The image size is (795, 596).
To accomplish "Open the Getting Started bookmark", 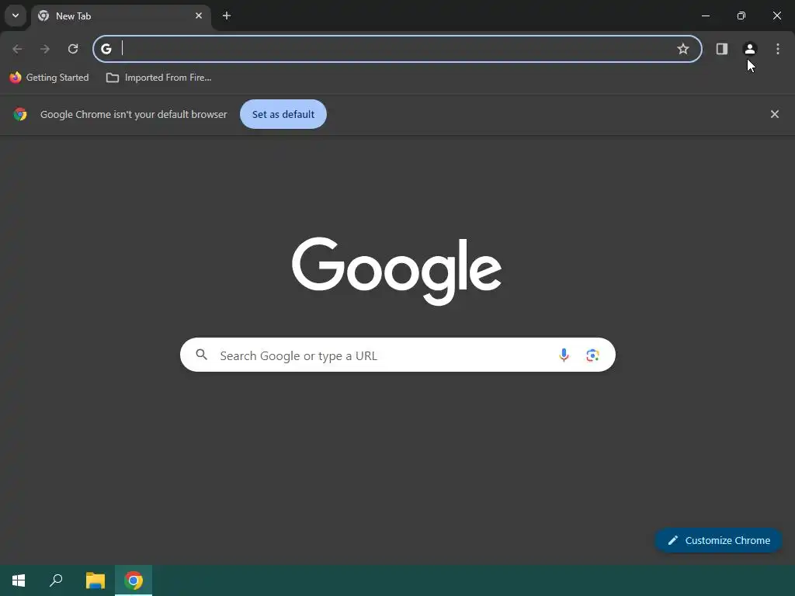I will pos(49,78).
